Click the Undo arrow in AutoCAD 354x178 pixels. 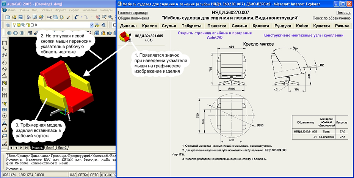[x=76, y=17]
